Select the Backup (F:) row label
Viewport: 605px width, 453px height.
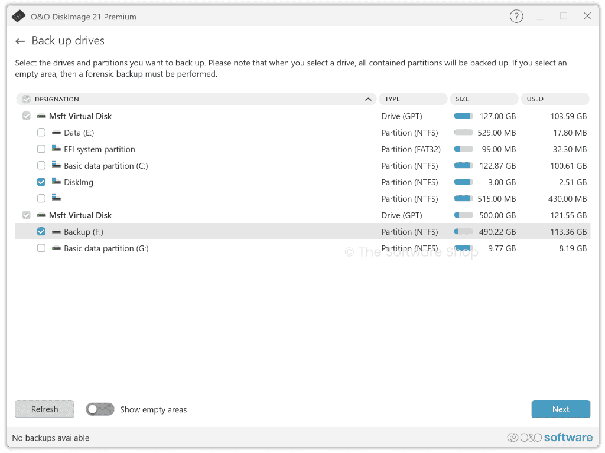point(83,232)
